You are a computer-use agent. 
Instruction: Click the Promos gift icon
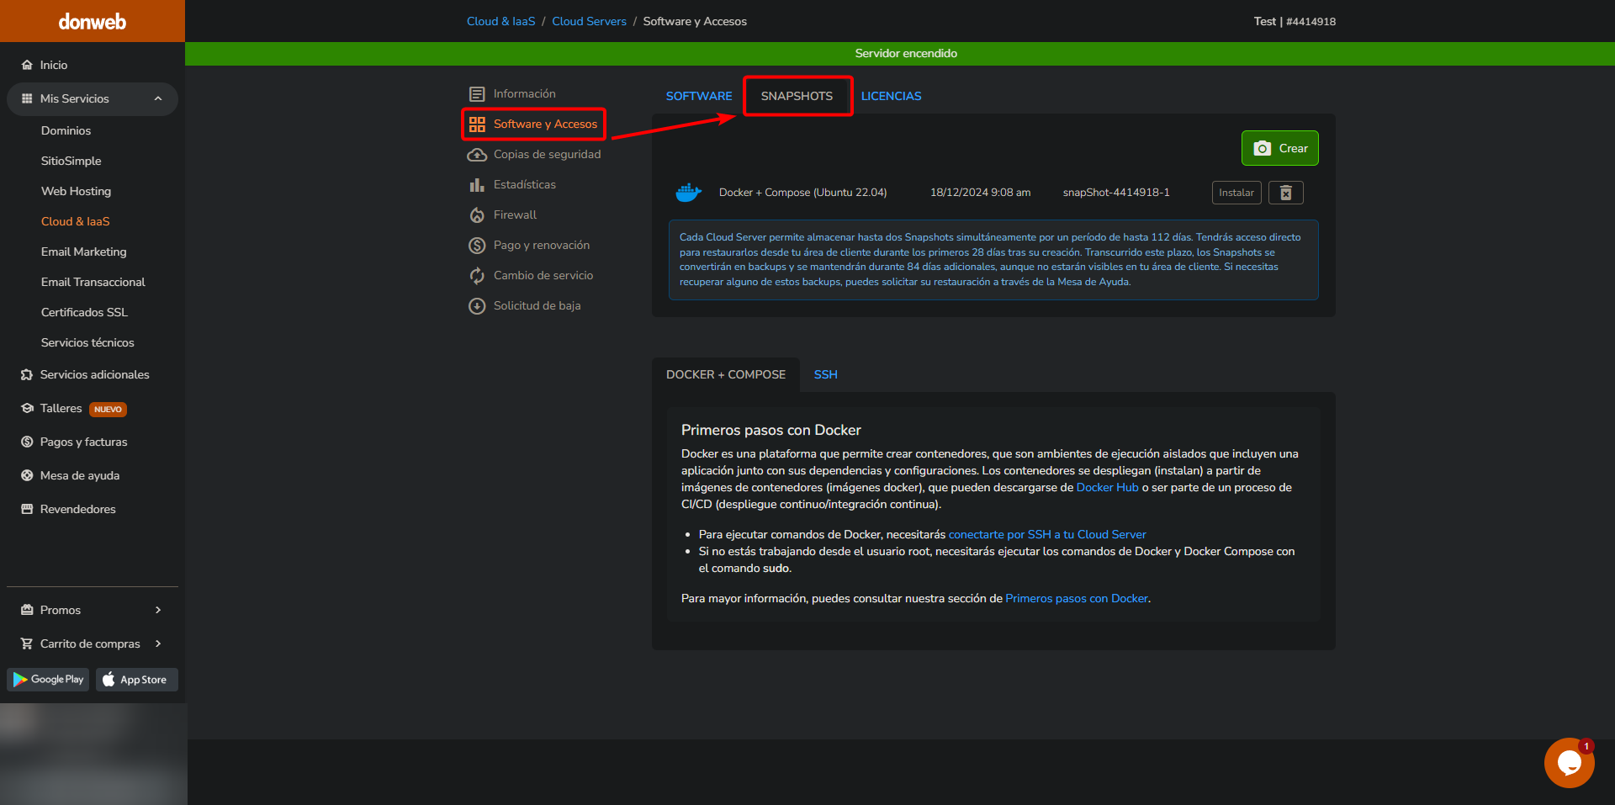pyautogui.click(x=27, y=610)
